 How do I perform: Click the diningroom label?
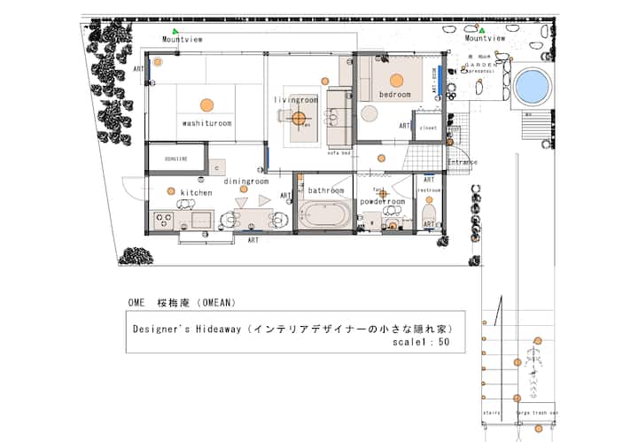pyautogui.click(x=246, y=182)
